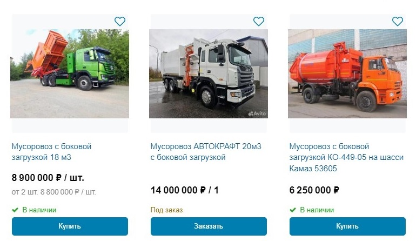The image size is (416, 241).
Task: Click the Заказать button
Action: [x=209, y=226]
